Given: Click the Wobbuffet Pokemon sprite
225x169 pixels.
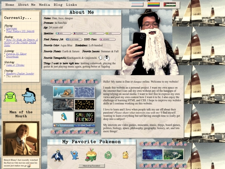Looking at the screenshot, I should pyautogui.click(x=75, y=155).
